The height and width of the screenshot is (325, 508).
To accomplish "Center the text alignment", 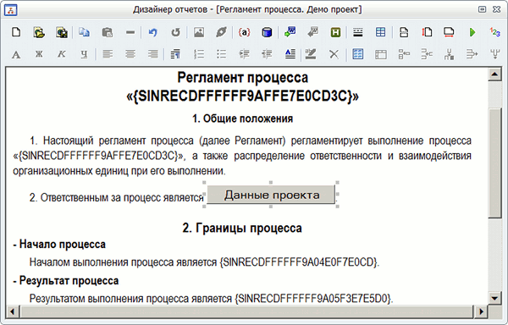I will 130,54.
